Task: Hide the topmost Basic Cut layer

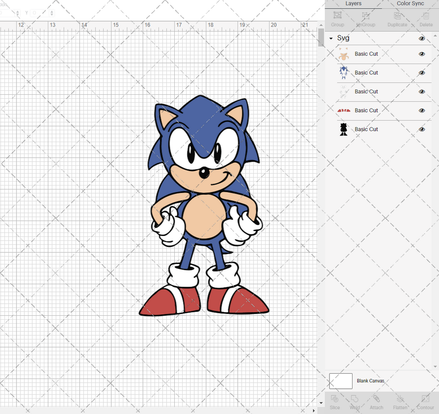Action: point(422,54)
